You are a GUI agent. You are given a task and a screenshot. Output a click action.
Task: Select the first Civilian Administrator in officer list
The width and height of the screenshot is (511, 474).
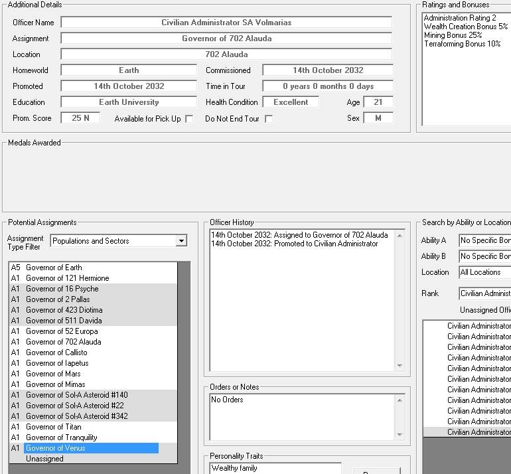pyautogui.click(x=467, y=326)
